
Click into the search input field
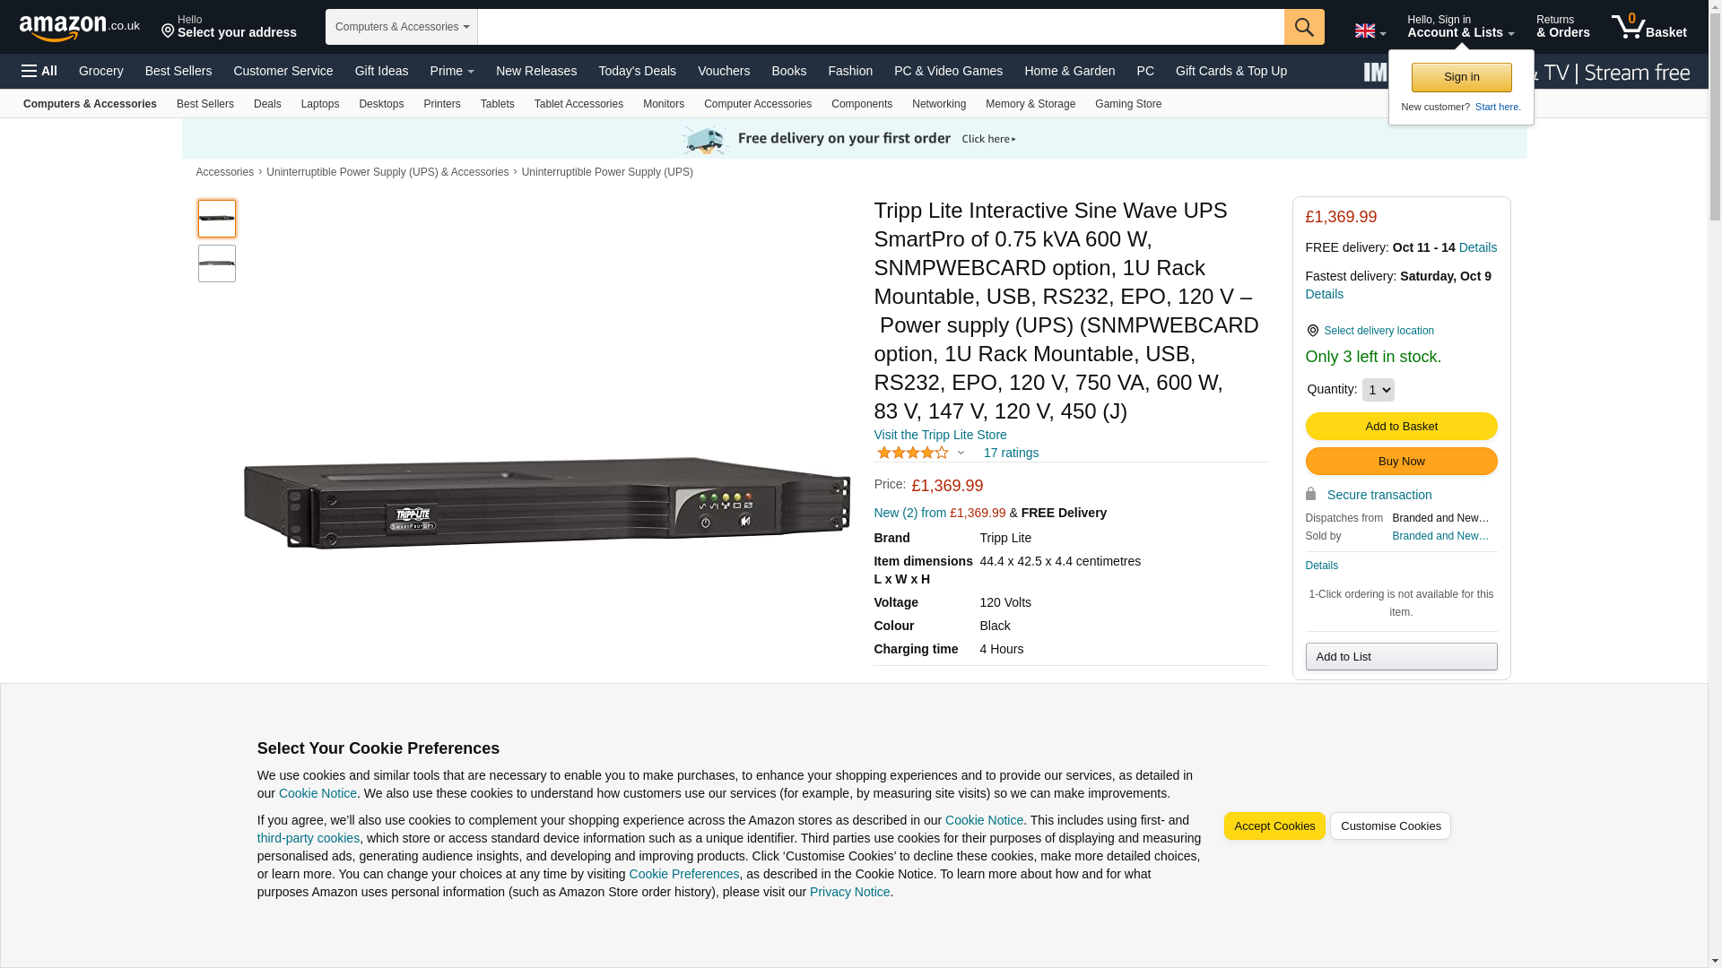881,27
